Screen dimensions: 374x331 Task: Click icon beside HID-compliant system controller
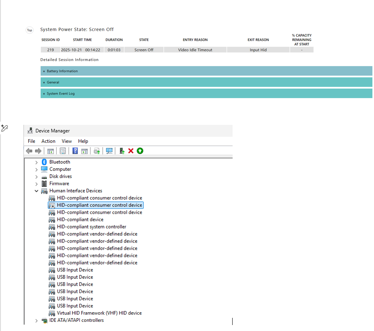(x=52, y=227)
